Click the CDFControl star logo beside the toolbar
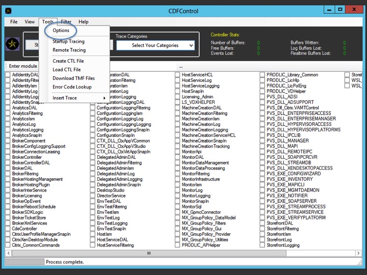The height and width of the screenshot is (275, 367). coord(12,44)
